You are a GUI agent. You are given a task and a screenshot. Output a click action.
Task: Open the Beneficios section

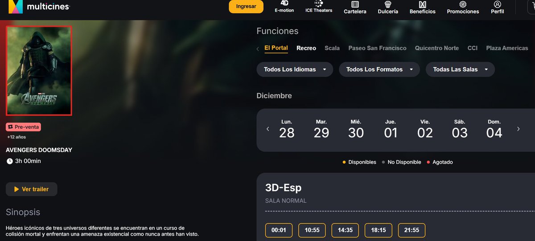point(423,7)
